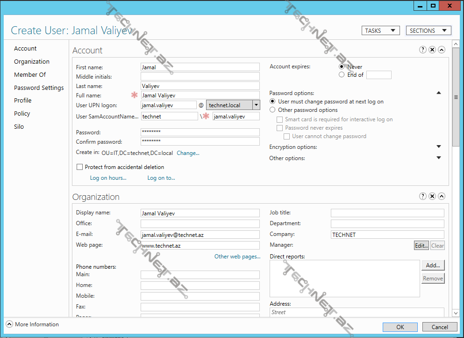Switch to the Member Of section
Screen dimensions: 464x338
(x=29, y=74)
